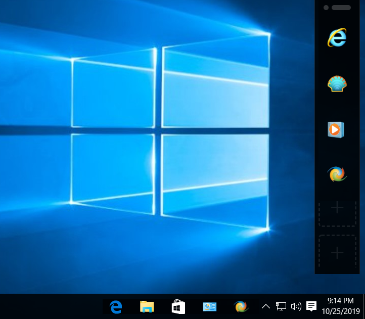Screen dimensions: 365x319
Task: Click the swirl app icon in dock
Action: [337, 174]
